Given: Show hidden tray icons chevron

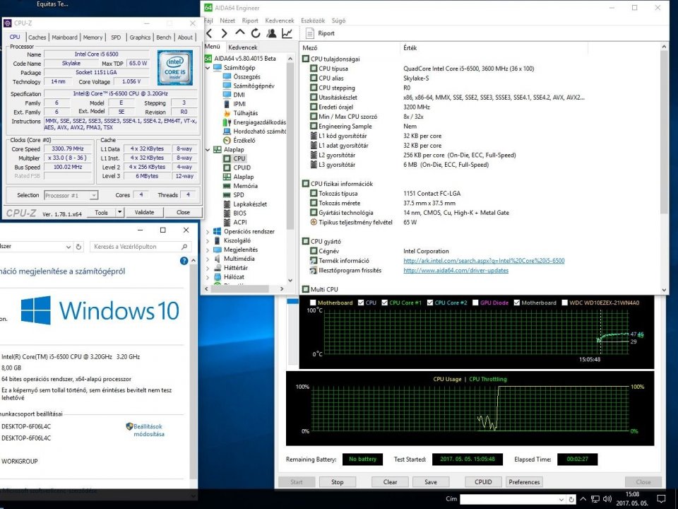Looking at the screenshot, I should coord(583,498).
